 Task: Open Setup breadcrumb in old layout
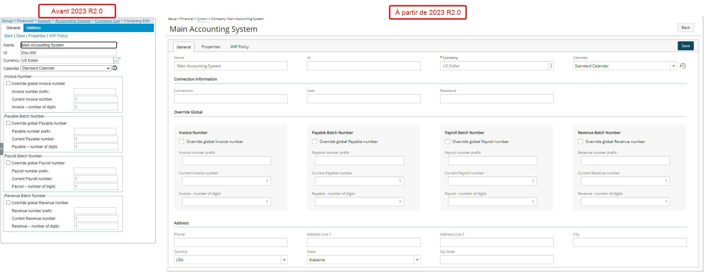click(7, 21)
